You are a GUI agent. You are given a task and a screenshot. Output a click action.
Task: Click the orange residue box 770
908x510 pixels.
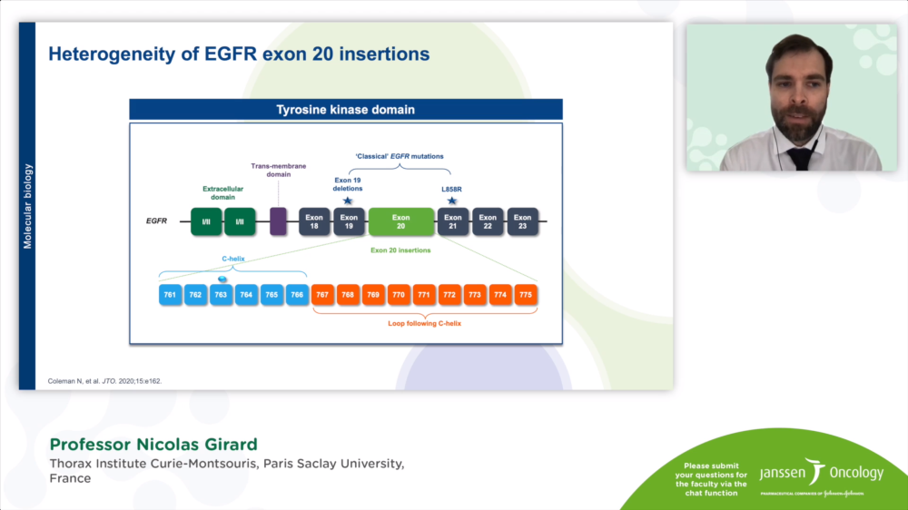(399, 295)
